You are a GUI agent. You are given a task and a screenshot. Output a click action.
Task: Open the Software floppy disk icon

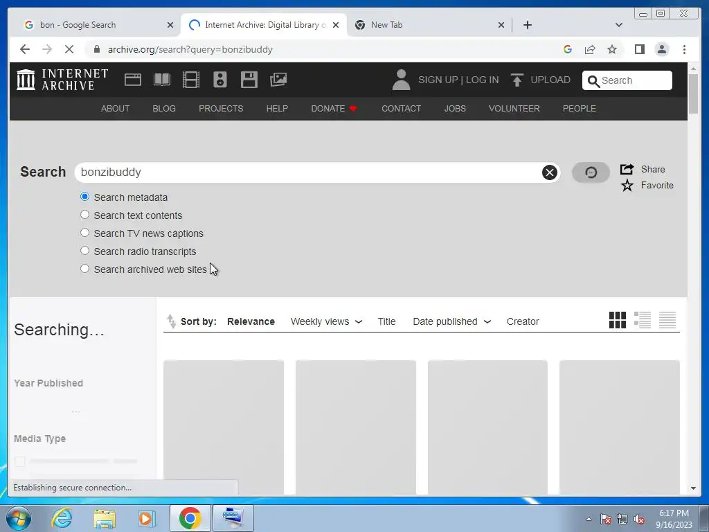249,80
